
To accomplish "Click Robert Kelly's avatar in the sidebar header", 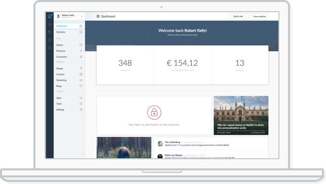I will click(x=58, y=16).
